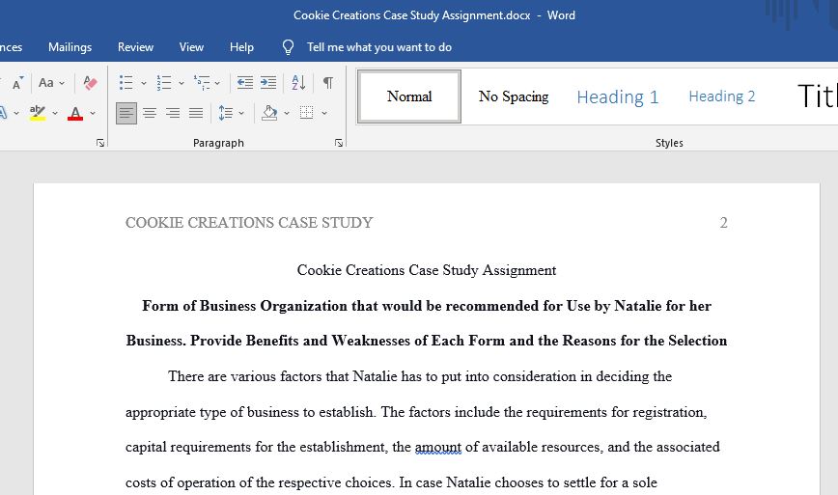
Task: Click the Change Case Aa icon
Action: pyautogui.click(x=46, y=83)
